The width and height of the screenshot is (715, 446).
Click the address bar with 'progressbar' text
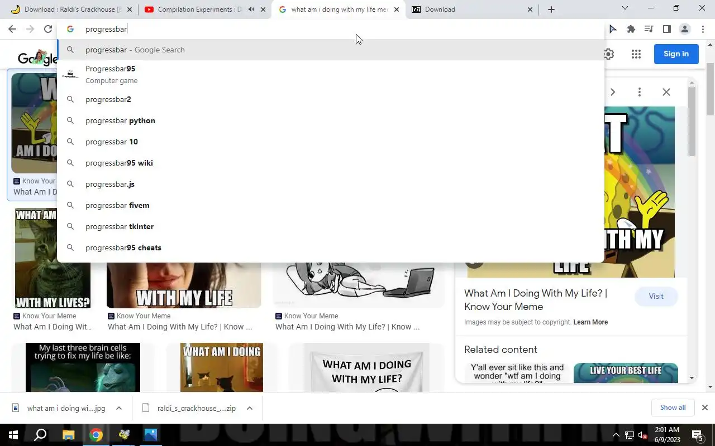331,29
